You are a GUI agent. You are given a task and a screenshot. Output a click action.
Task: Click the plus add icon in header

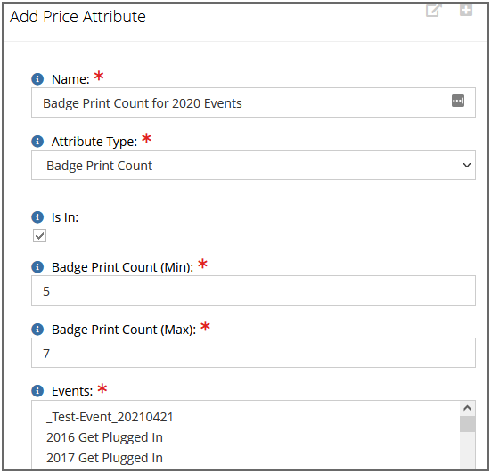coord(466,10)
